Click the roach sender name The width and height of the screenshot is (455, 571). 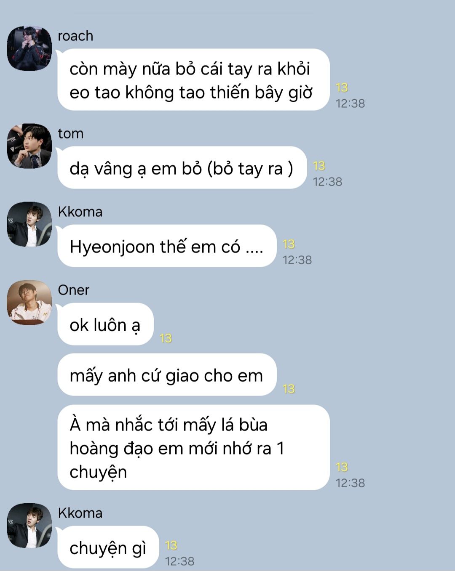pos(75,36)
